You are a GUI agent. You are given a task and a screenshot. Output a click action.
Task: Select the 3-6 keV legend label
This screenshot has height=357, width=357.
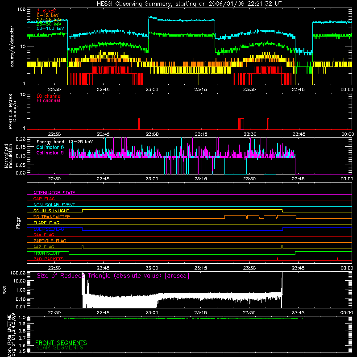tap(46, 11)
